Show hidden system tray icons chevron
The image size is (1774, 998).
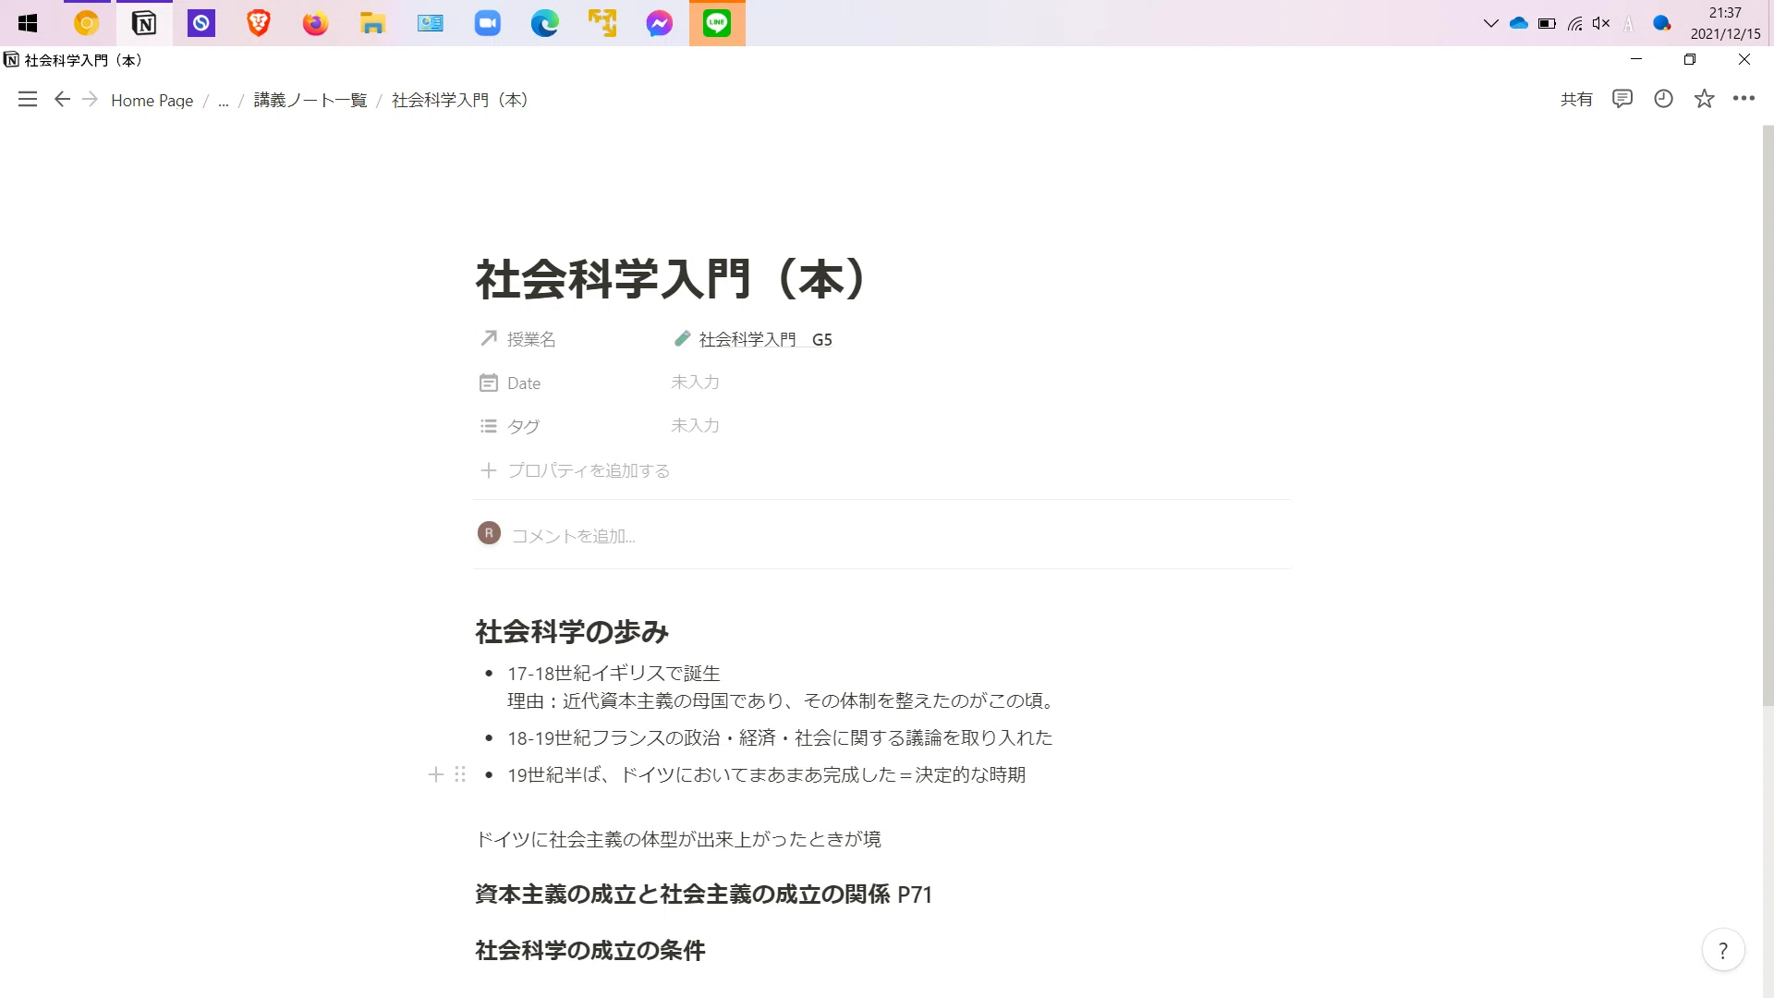[x=1490, y=23]
